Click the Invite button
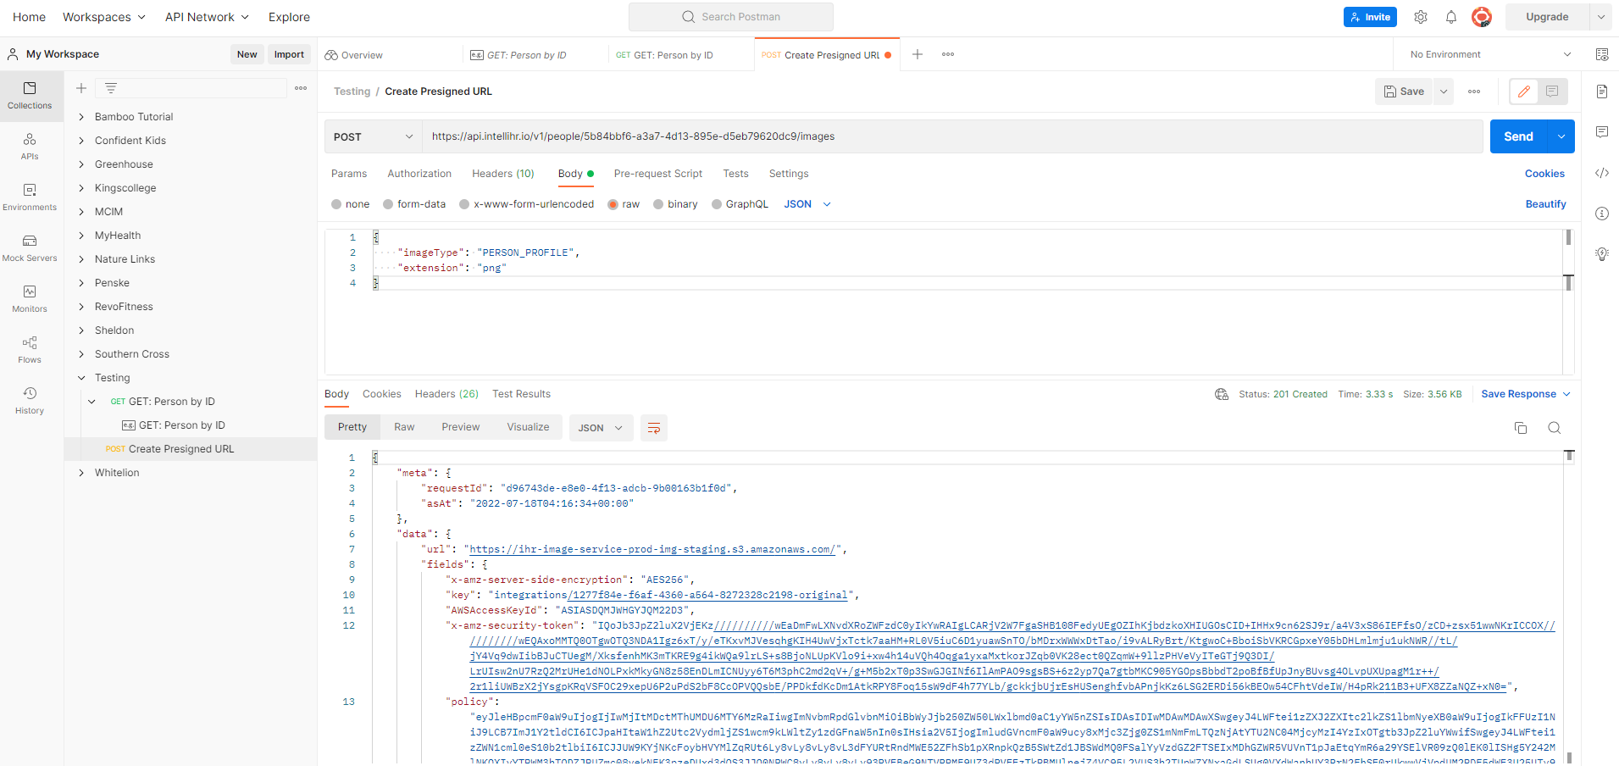The image size is (1619, 766). [1370, 17]
